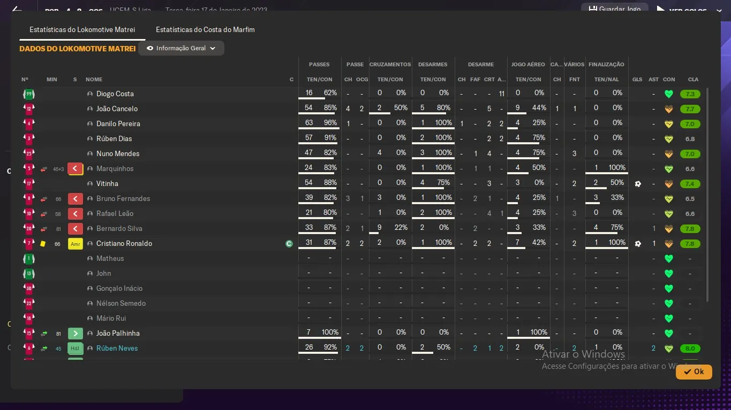Click Vitinha's 7.4 rating badge

pyautogui.click(x=690, y=184)
